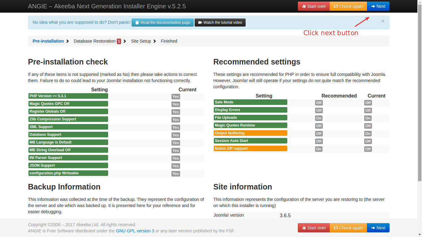Image resolution: width=422 pixels, height=237 pixels.
Task: Click the Pre-installation check heading
Action: pyautogui.click(x=68, y=62)
